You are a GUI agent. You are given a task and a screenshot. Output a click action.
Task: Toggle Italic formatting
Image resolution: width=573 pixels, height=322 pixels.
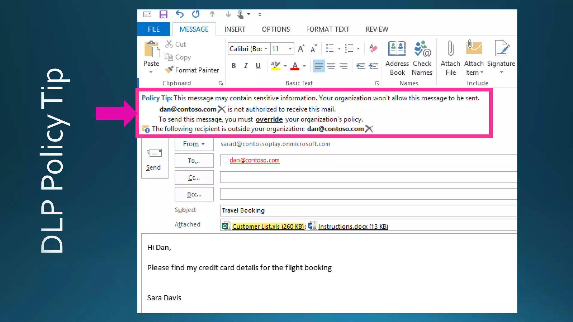pyautogui.click(x=246, y=66)
